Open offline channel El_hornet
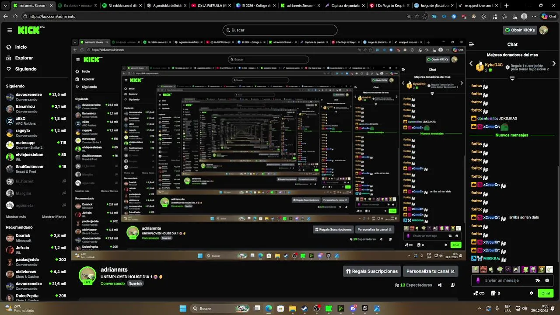The image size is (560, 315). point(36,181)
